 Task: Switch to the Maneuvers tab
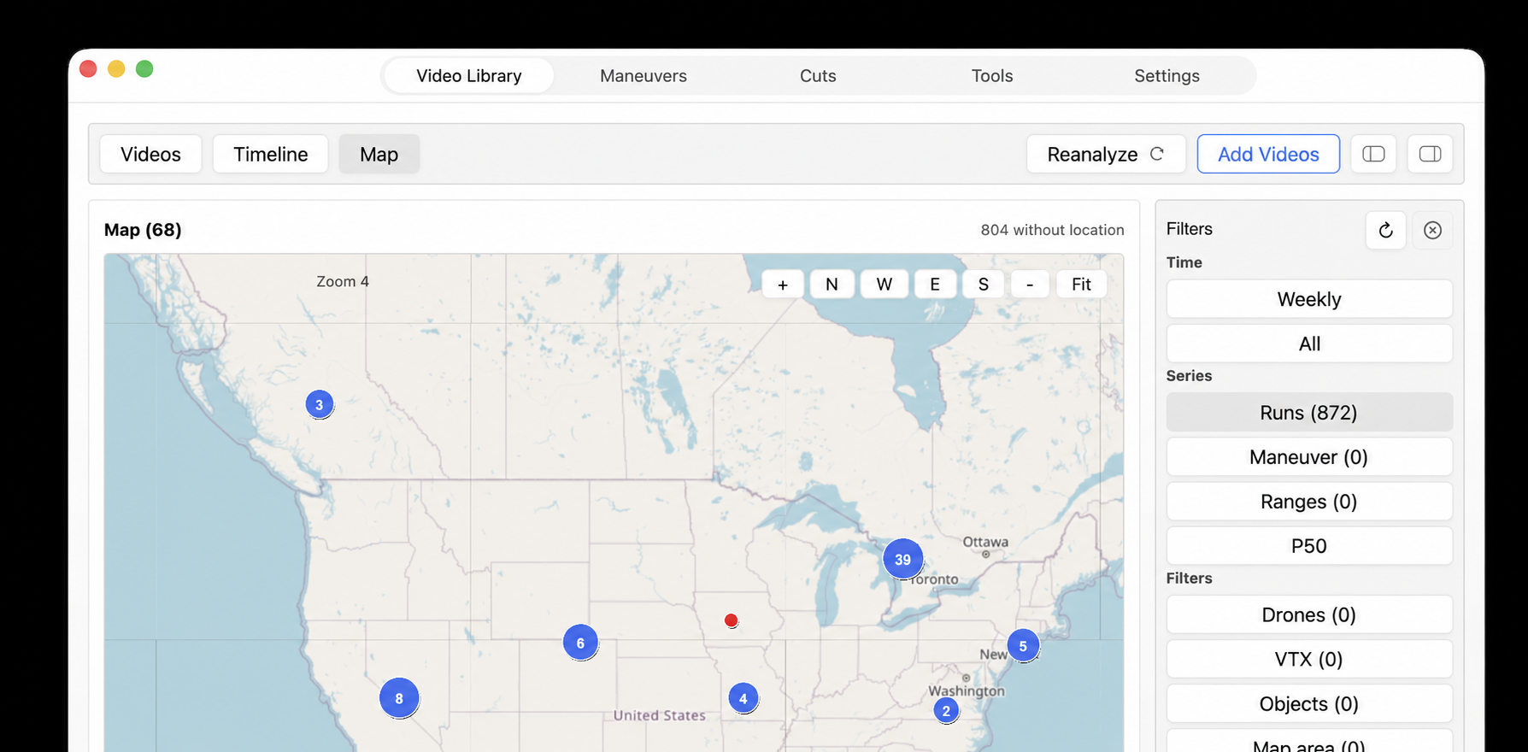644,75
